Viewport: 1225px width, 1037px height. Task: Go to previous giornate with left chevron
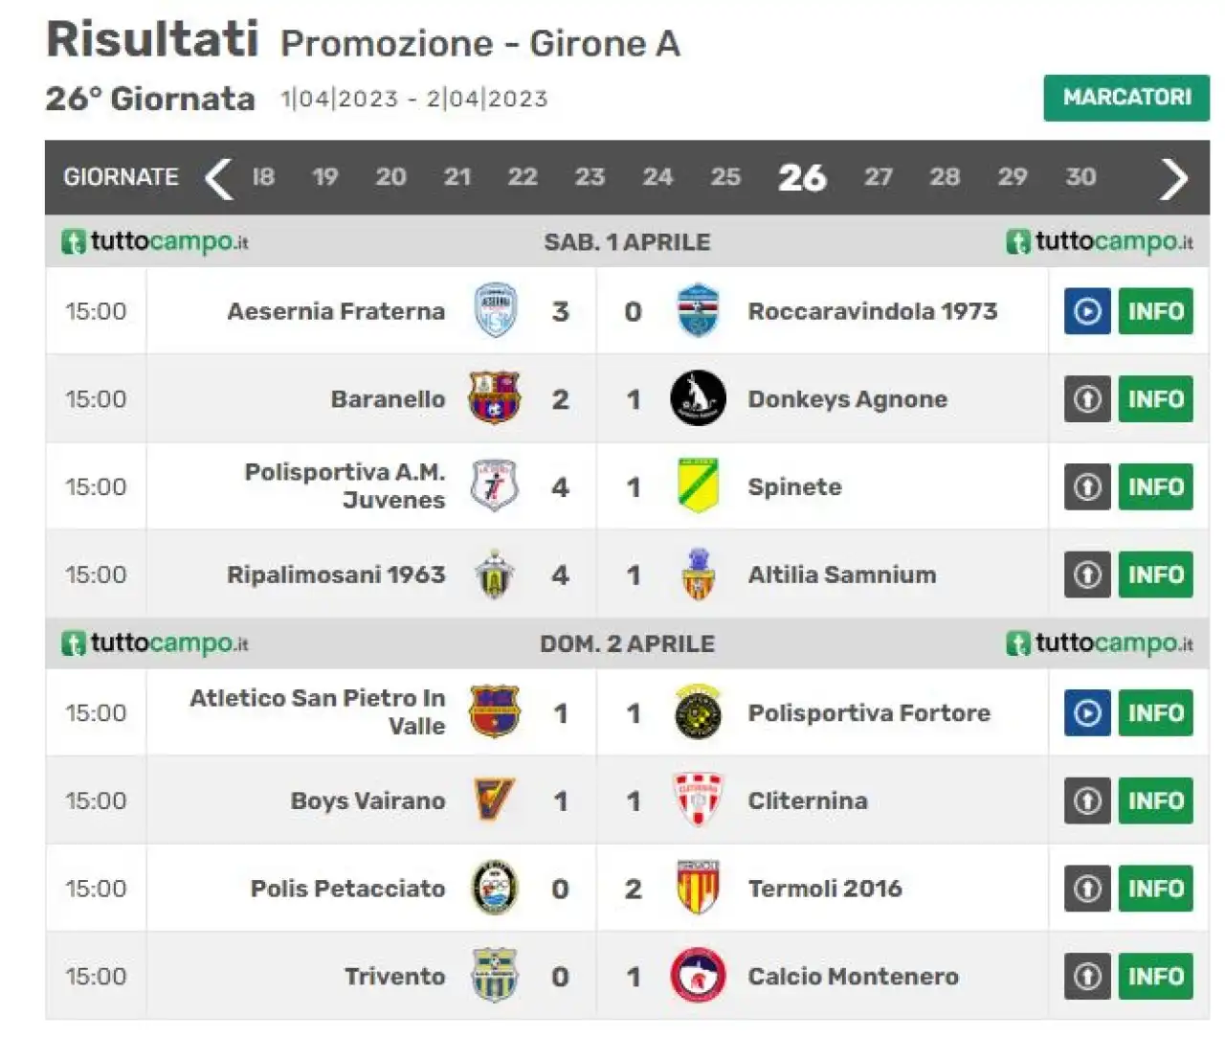click(219, 178)
